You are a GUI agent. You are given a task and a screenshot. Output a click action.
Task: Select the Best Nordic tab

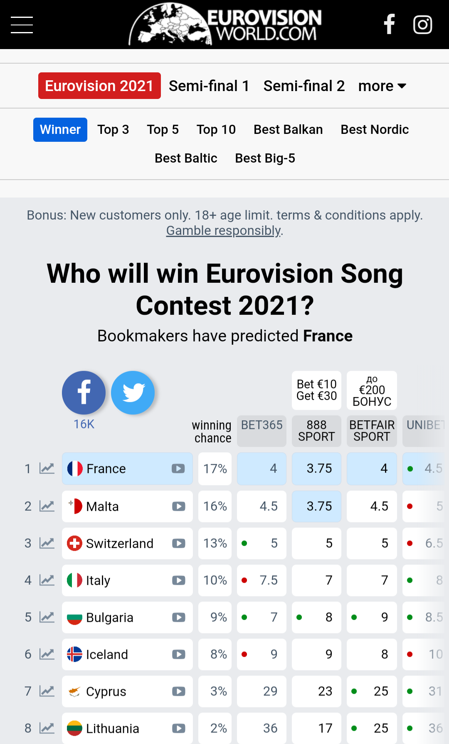pos(375,130)
